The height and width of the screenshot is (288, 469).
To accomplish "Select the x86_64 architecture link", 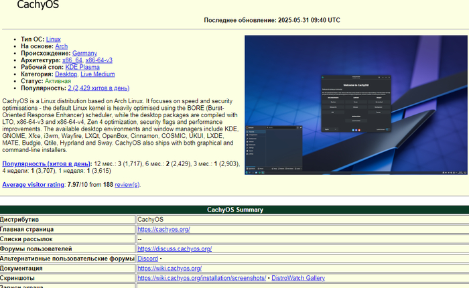I will (72, 60).
